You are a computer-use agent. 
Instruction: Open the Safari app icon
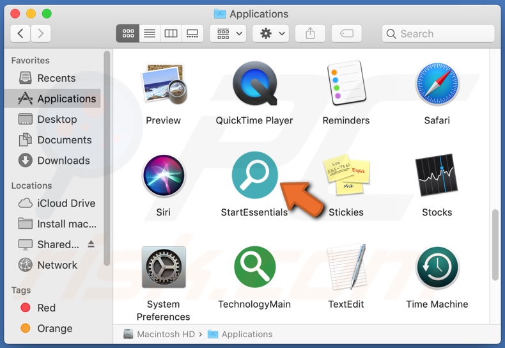(x=437, y=84)
